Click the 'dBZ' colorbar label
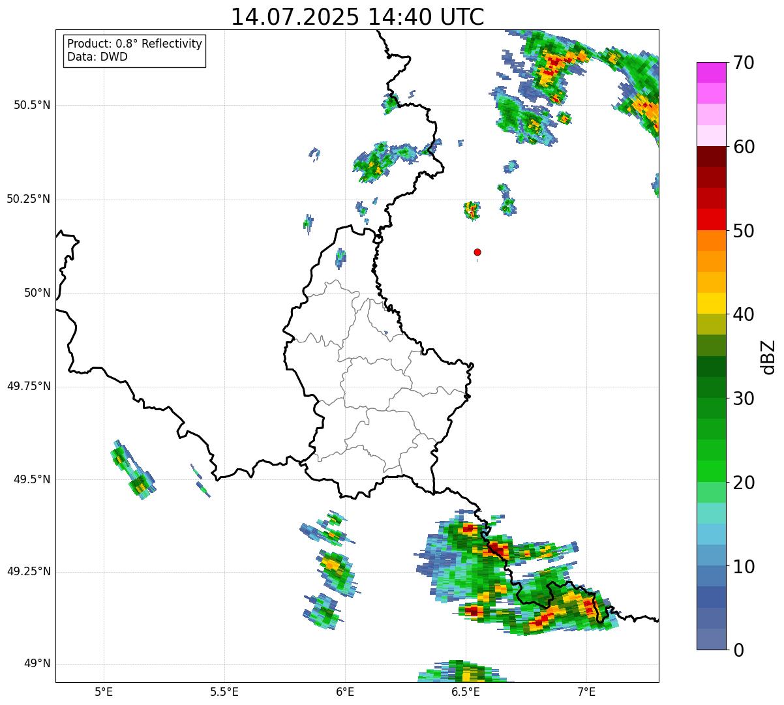Viewport: 784px width, 705px height. [x=768, y=357]
